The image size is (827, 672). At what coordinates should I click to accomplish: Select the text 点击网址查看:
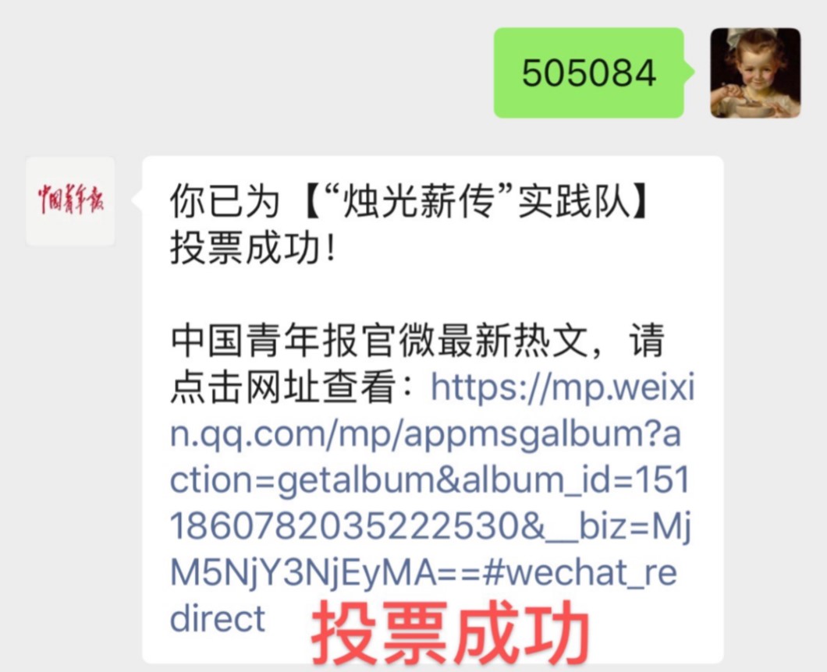(293, 387)
